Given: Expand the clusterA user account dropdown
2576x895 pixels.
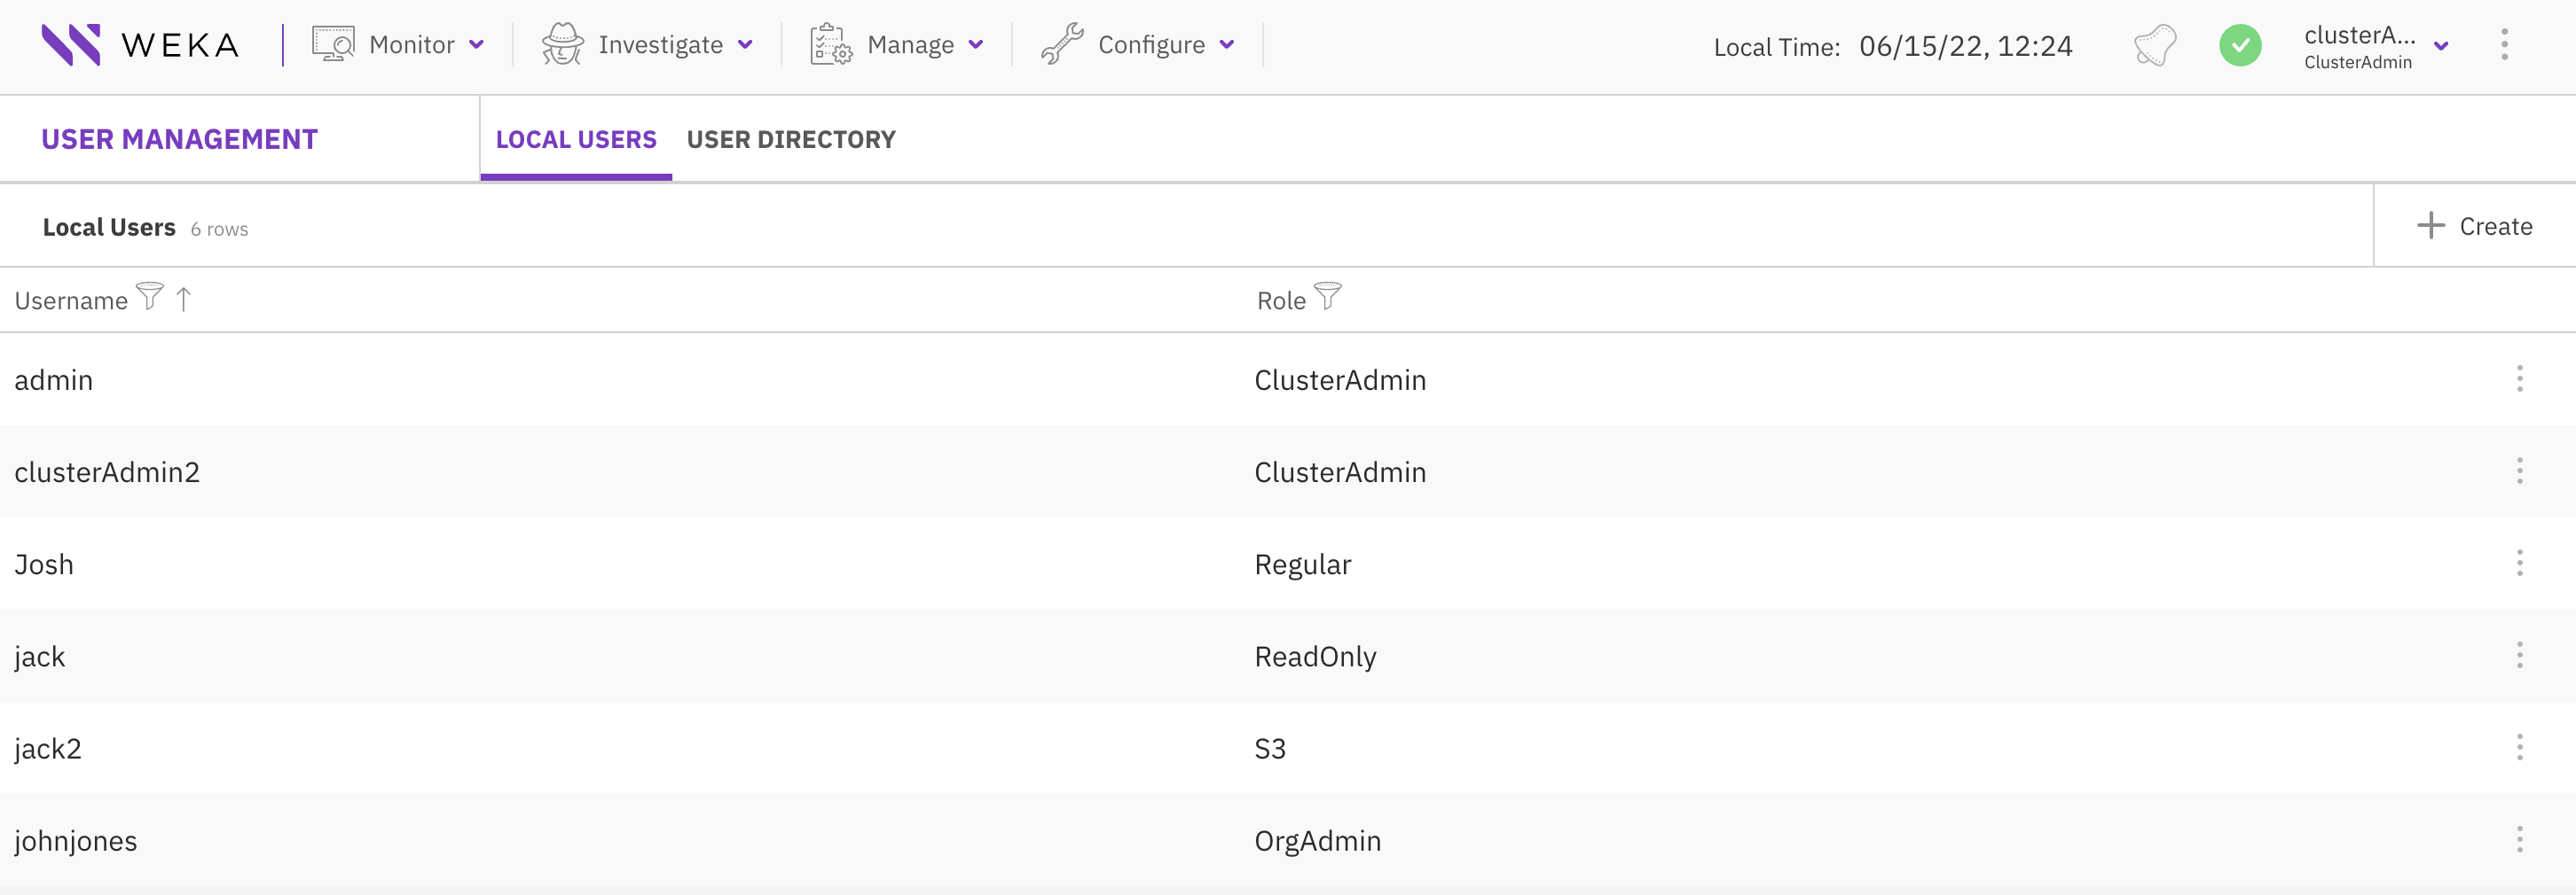Looking at the screenshot, I should (x=2443, y=44).
